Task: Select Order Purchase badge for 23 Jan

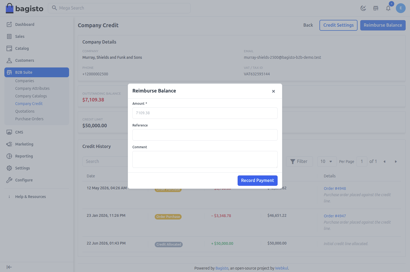Action: coord(168,217)
